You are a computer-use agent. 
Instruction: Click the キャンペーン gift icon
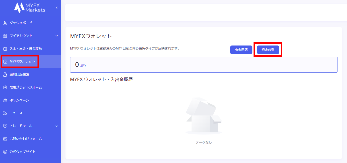click(x=5, y=100)
